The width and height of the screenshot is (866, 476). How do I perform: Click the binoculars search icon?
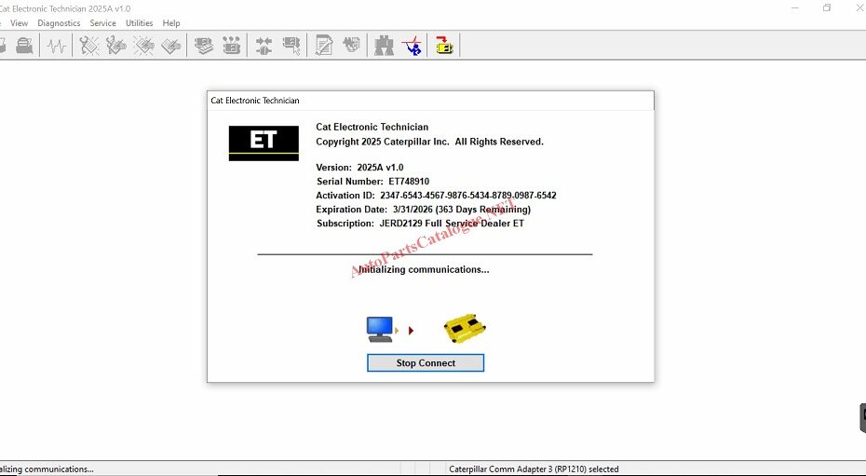[x=384, y=46]
